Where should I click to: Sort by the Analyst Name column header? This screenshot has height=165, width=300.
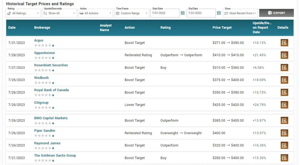click(106, 27)
